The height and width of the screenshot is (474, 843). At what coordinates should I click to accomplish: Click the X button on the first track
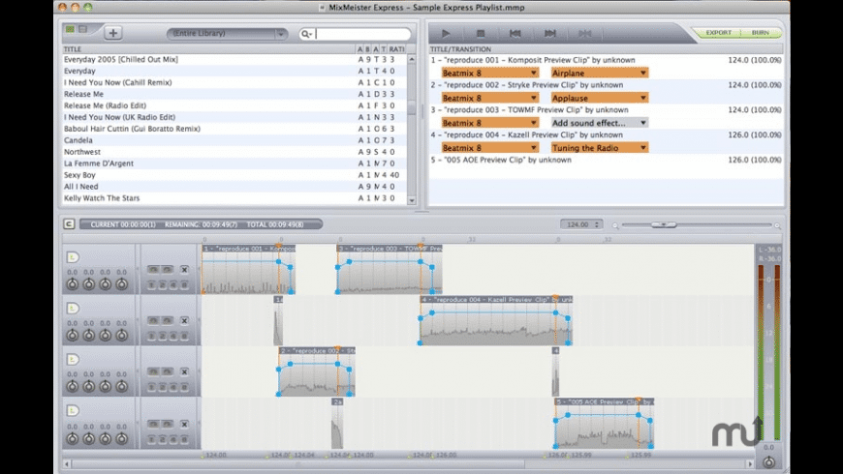click(x=184, y=270)
